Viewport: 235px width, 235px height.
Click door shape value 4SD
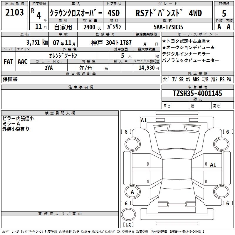click(x=114, y=13)
